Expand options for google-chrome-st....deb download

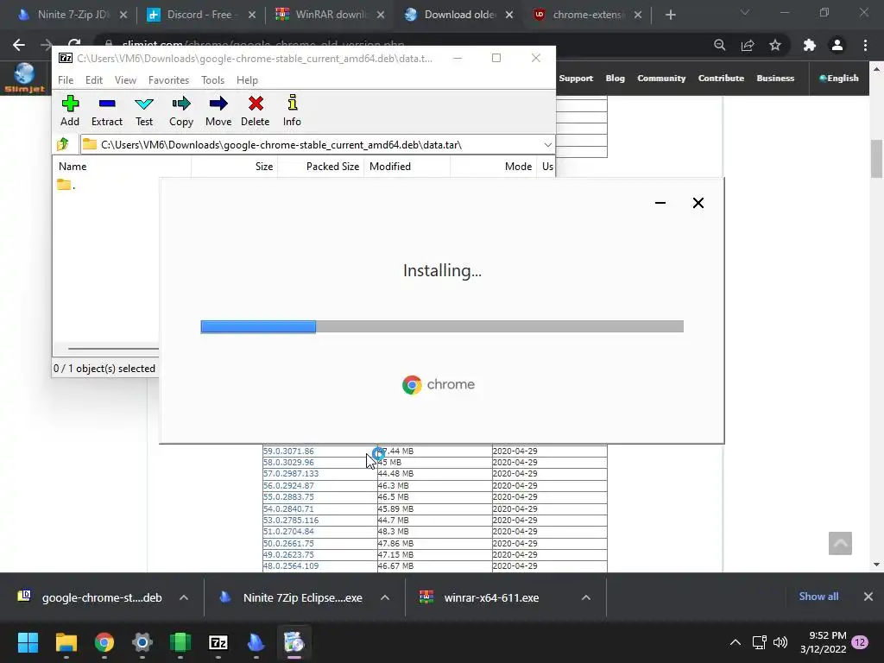tap(184, 597)
